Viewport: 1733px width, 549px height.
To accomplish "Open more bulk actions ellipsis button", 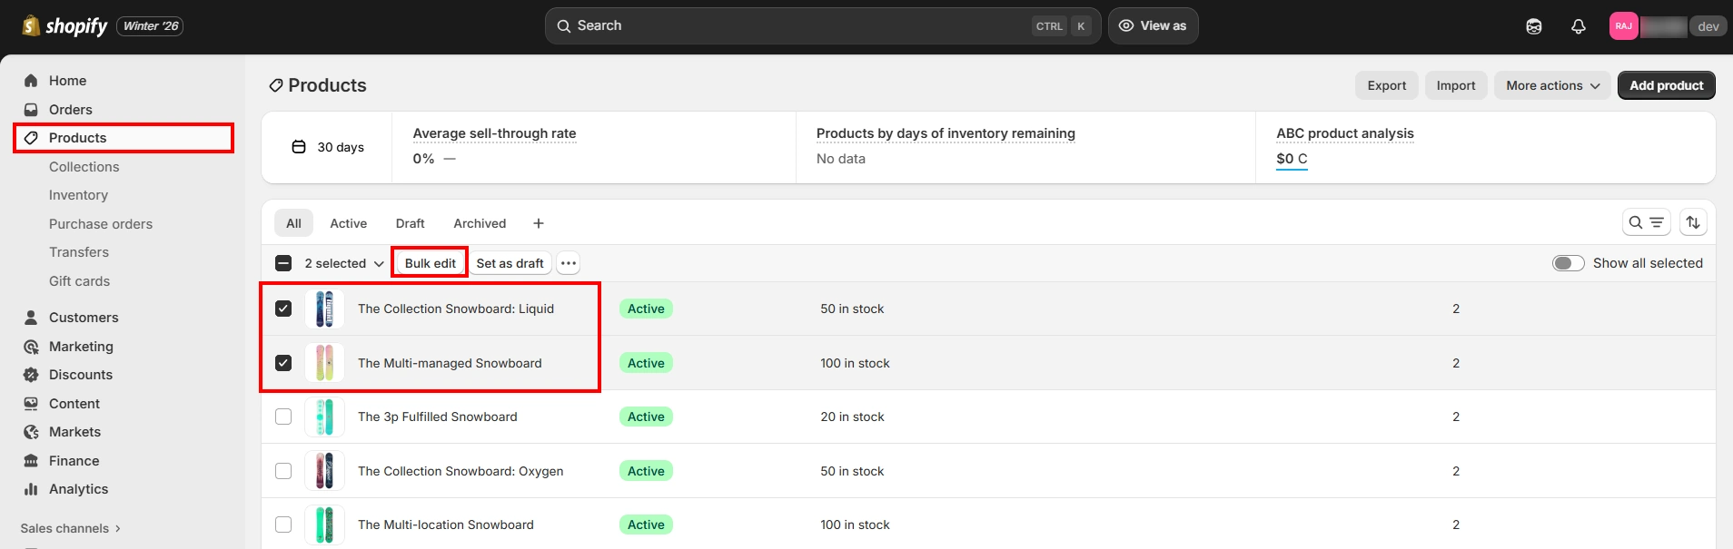I will [569, 263].
